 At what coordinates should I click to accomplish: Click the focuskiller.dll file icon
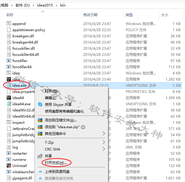(9, 48)
